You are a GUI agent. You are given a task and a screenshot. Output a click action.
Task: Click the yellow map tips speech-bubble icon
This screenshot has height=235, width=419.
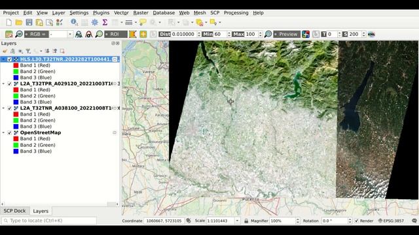143,22
